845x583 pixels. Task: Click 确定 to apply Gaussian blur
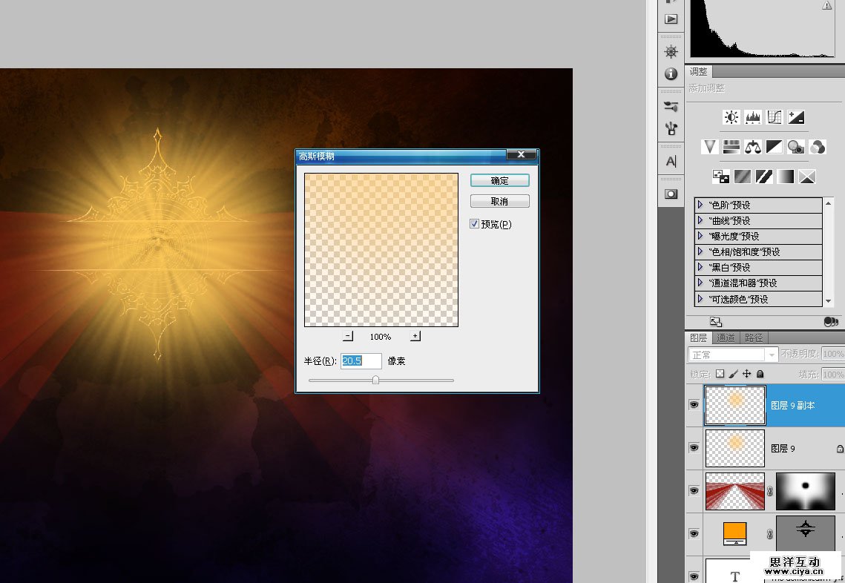click(499, 180)
